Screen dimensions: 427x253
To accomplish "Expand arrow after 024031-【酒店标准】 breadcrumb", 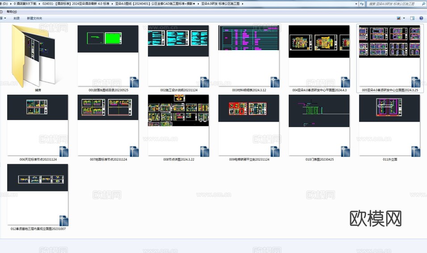I will click(113, 4).
